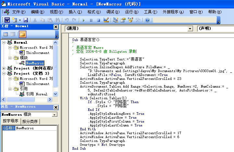The height and width of the screenshot is (152, 234).
Task: Switch to the 按字母序 tab
Action: tap(10, 121)
